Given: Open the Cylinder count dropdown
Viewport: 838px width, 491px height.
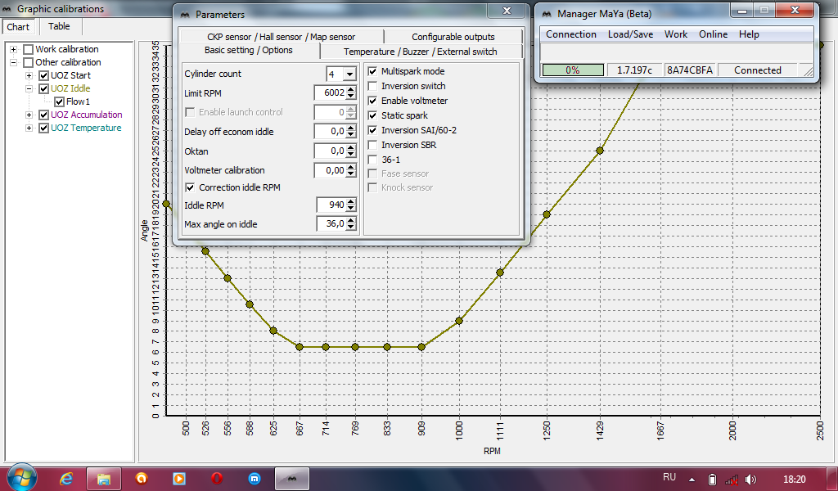Looking at the screenshot, I should tap(349, 74).
